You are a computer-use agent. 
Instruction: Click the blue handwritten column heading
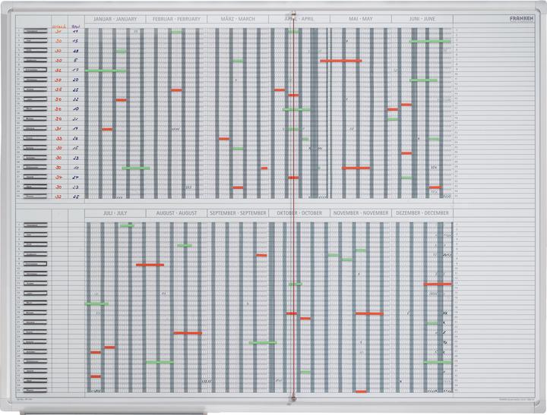[75, 27]
